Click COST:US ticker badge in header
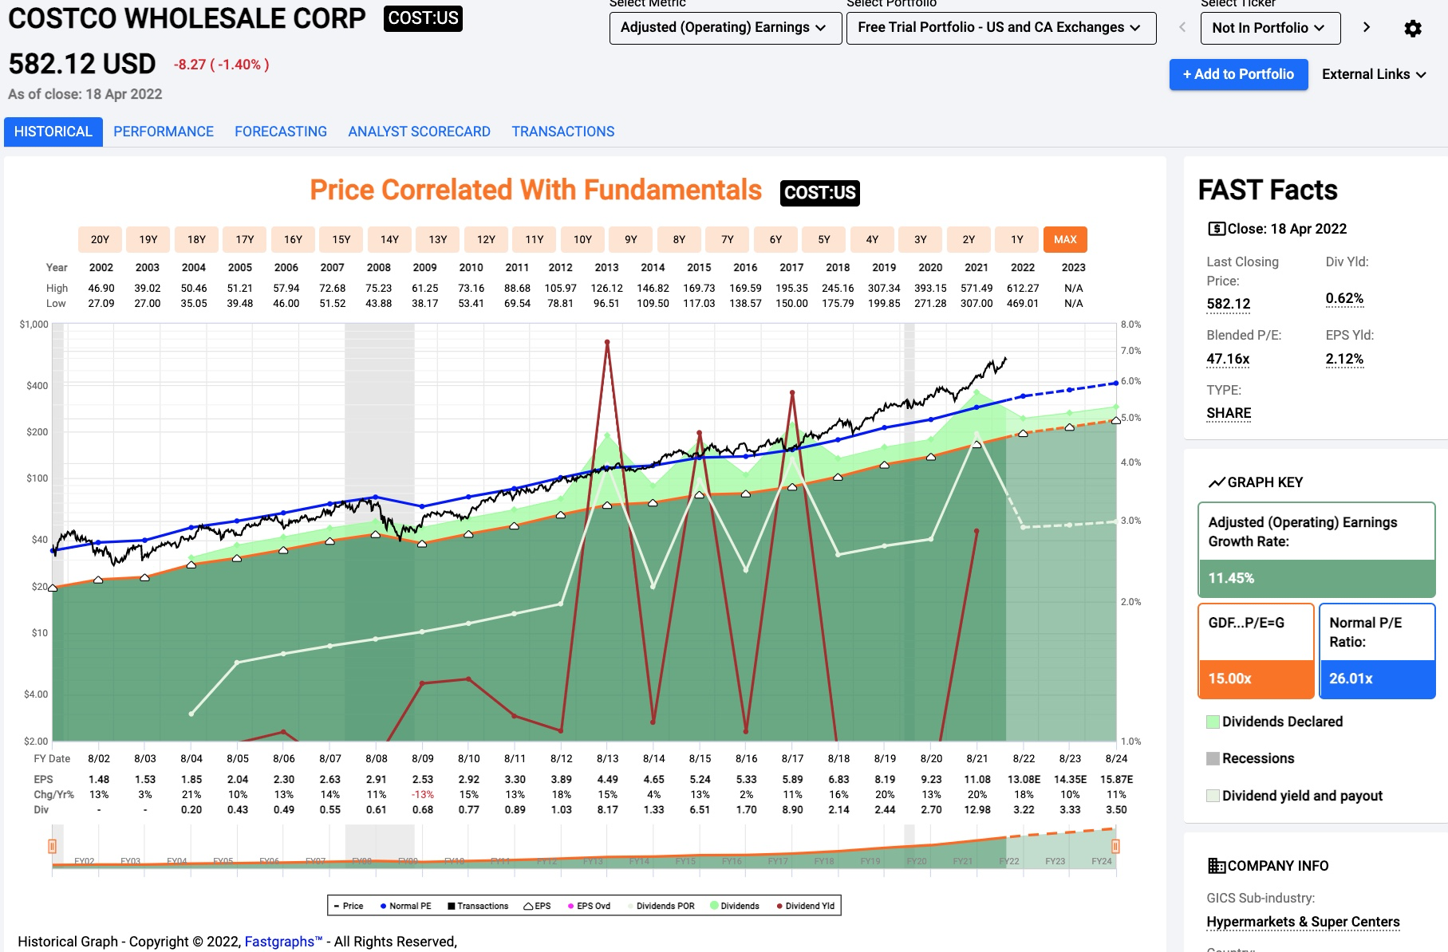Screen dimensions: 1448x952 [423, 18]
